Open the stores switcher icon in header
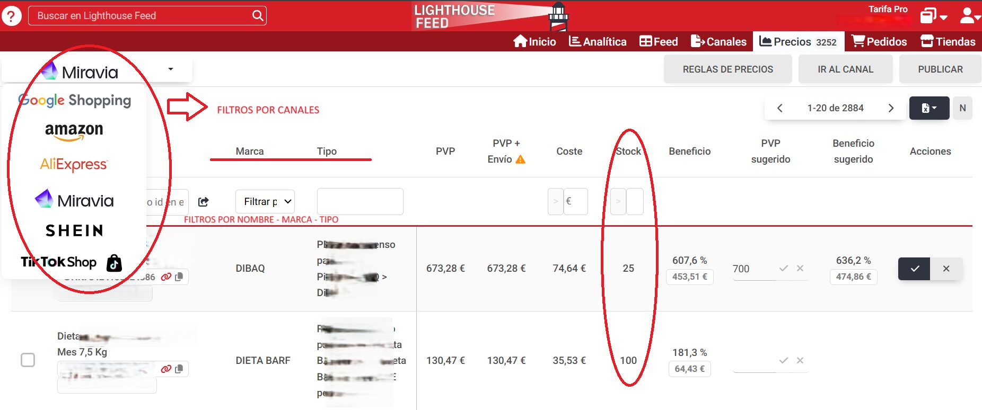Viewport: 982px width, 410px height. [x=928, y=16]
